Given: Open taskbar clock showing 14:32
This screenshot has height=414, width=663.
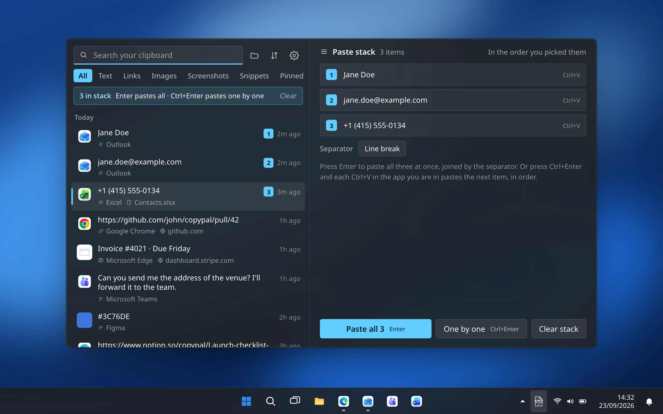Looking at the screenshot, I should pos(616,401).
